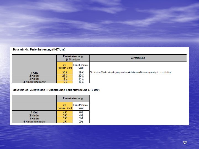The width and height of the screenshot is (199, 149).
Task: Click yellow 'mit Familien Card' header in 4b table
Action: tap(65, 107)
